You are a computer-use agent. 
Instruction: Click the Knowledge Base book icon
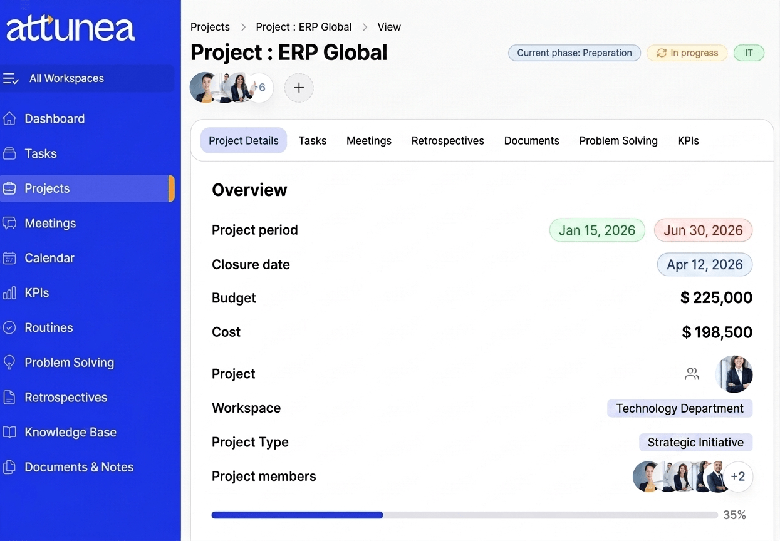[x=9, y=432]
